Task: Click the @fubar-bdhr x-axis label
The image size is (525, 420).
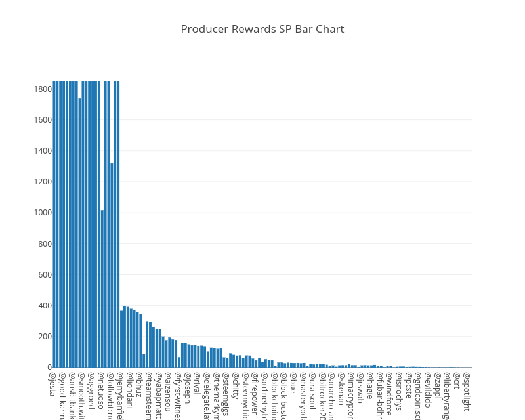Action: 381,396
